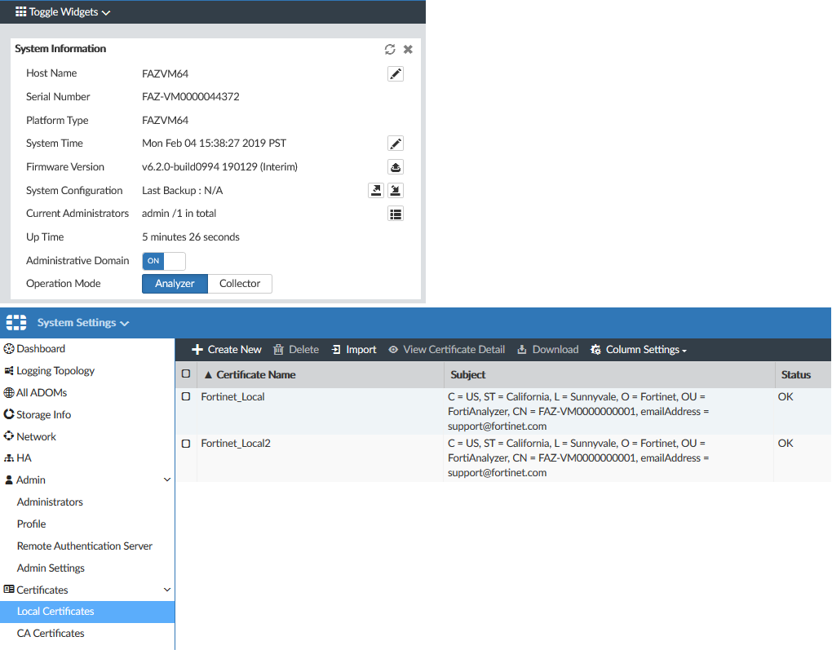Go to All ADOMs
The width and height of the screenshot is (832, 663).
42,392
